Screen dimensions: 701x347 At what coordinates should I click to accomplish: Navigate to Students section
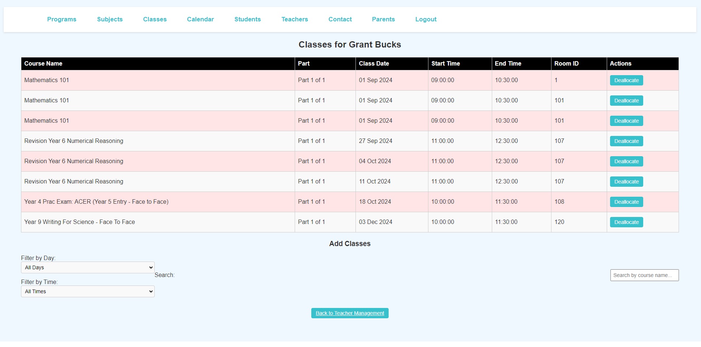click(x=248, y=19)
